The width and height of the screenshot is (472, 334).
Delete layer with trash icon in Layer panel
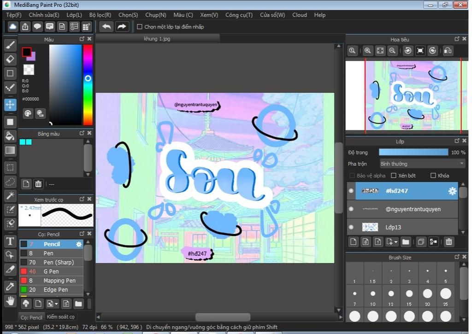(x=449, y=242)
